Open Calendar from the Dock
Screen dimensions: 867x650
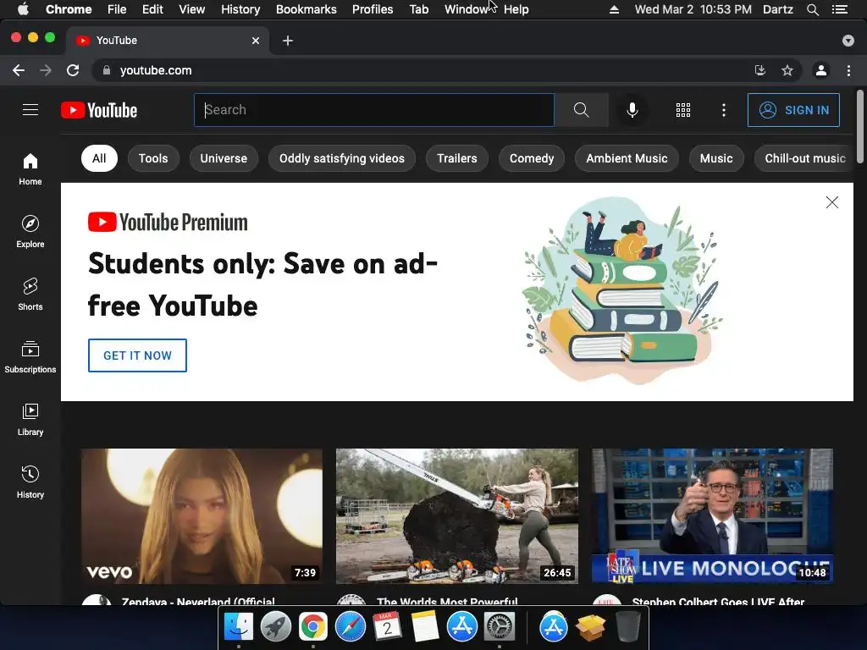[x=388, y=627]
